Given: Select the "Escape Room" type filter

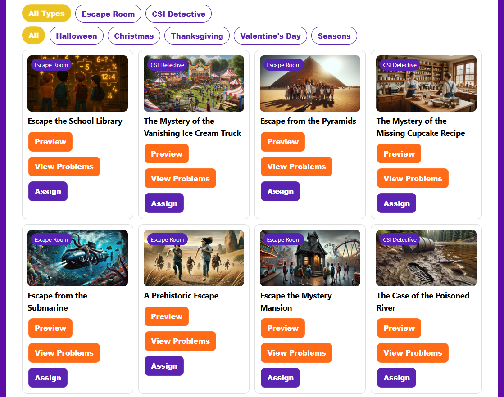Looking at the screenshot, I should (x=108, y=14).
